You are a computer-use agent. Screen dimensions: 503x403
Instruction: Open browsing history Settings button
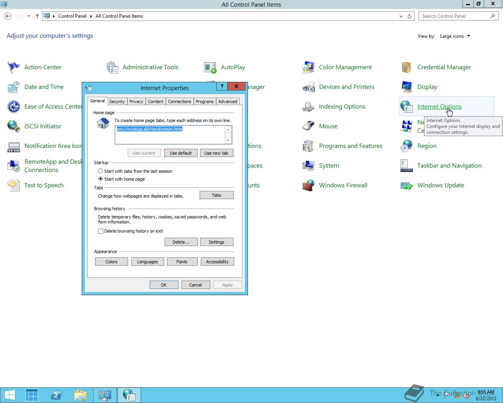217,242
